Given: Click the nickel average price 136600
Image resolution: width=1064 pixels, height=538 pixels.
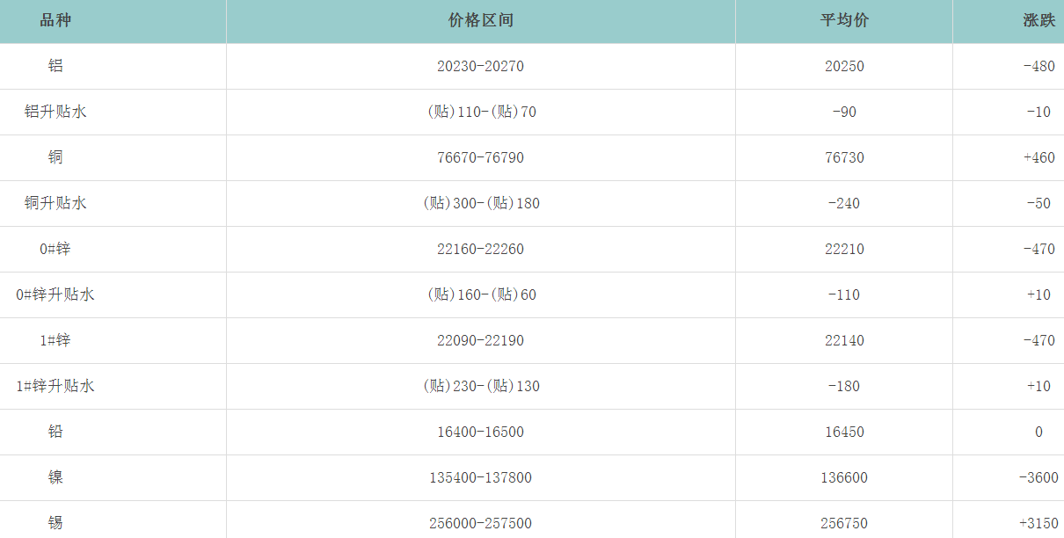Looking at the screenshot, I should [844, 477].
